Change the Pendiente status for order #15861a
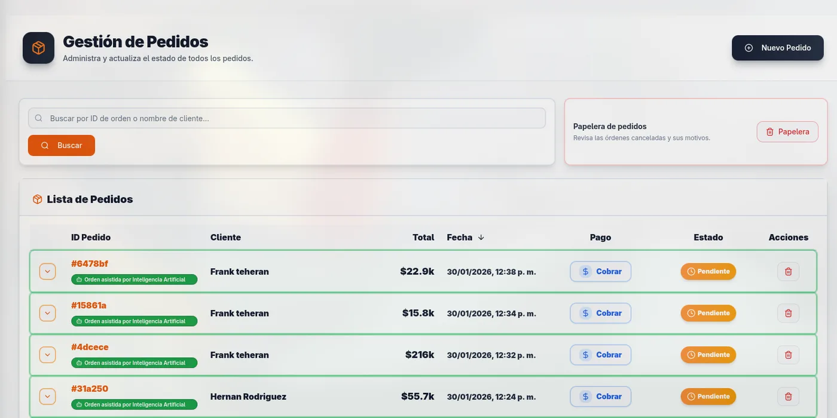The image size is (837, 418). point(708,314)
